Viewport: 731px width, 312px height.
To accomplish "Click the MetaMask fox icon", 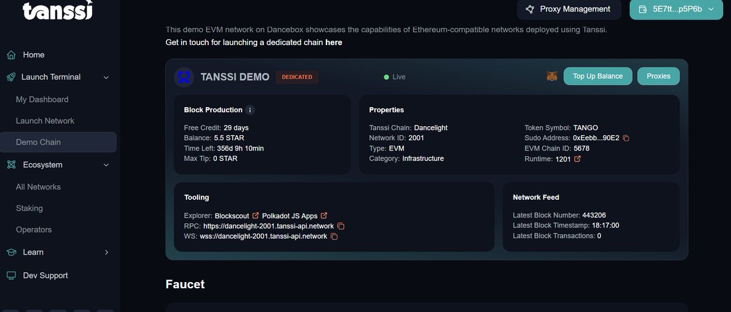I will pos(552,76).
